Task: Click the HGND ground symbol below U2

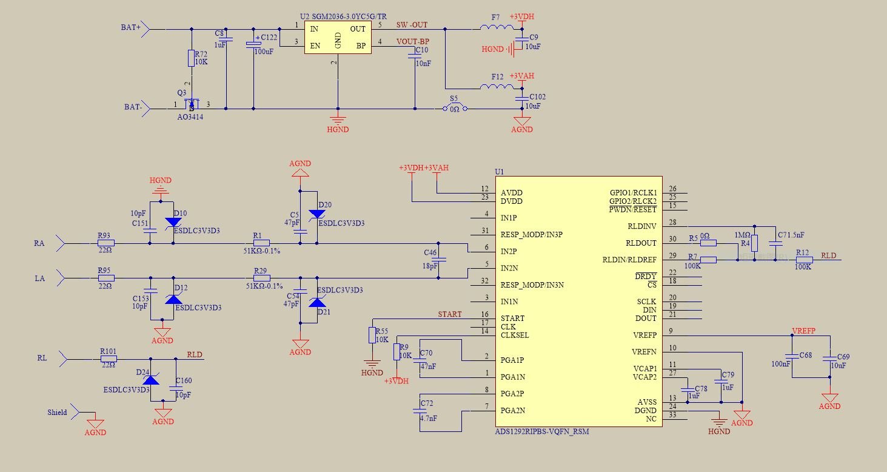Action: coord(338,120)
